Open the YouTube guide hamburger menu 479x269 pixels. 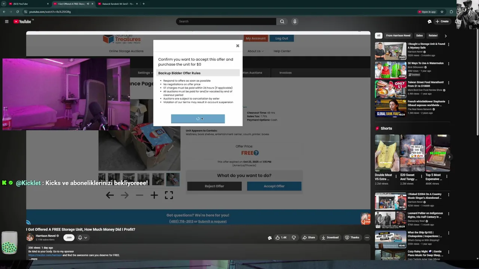pyautogui.click(x=6, y=21)
